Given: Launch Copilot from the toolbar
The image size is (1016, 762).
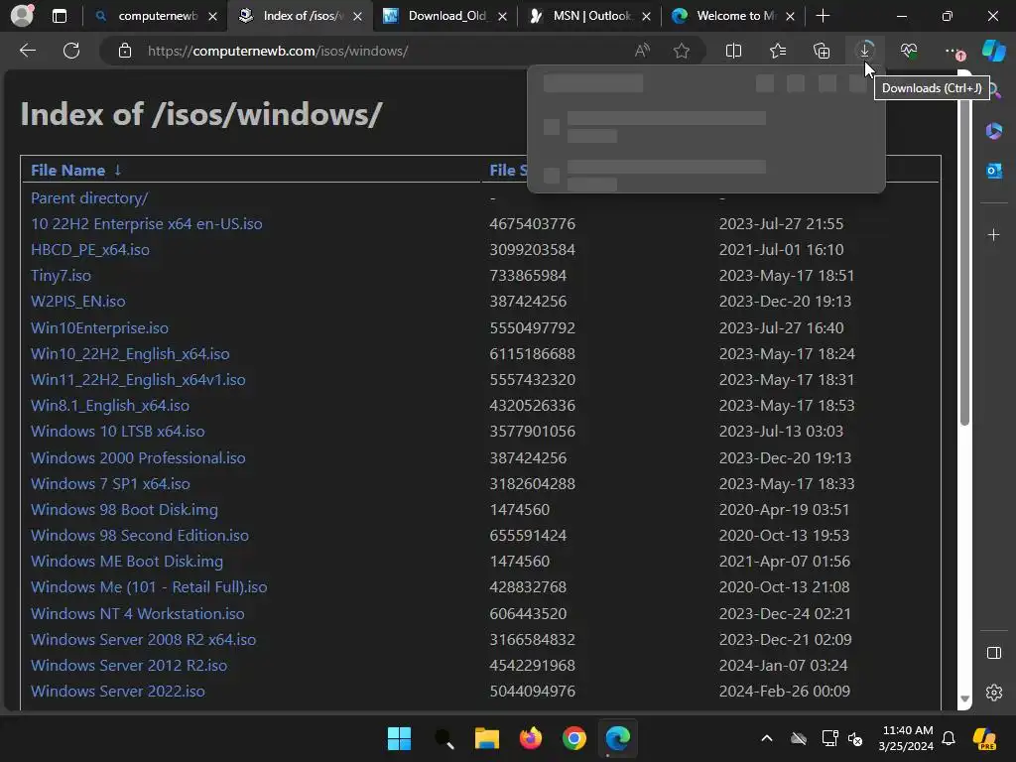Looking at the screenshot, I should tap(993, 51).
